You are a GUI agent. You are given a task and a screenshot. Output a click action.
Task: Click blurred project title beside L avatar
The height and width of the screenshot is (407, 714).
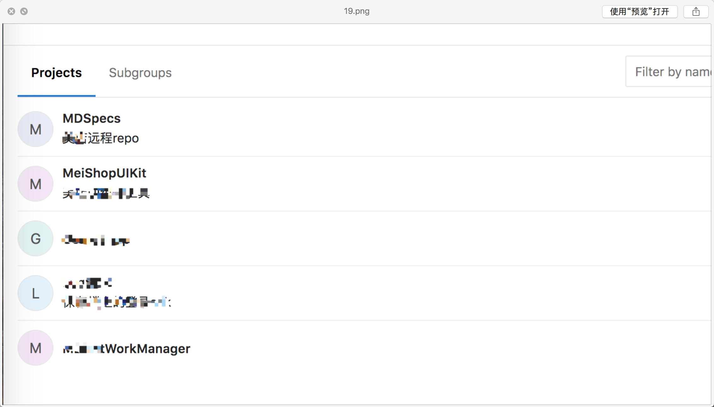(x=87, y=284)
